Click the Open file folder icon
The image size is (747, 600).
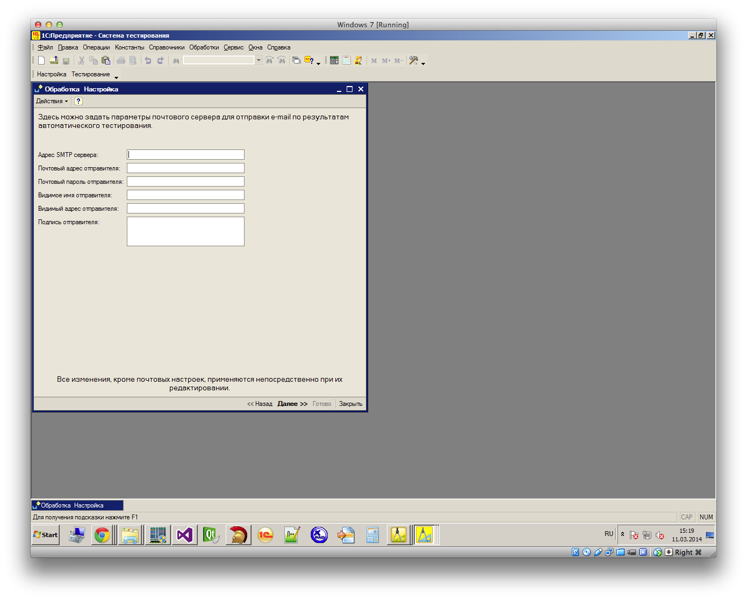click(x=54, y=60)
